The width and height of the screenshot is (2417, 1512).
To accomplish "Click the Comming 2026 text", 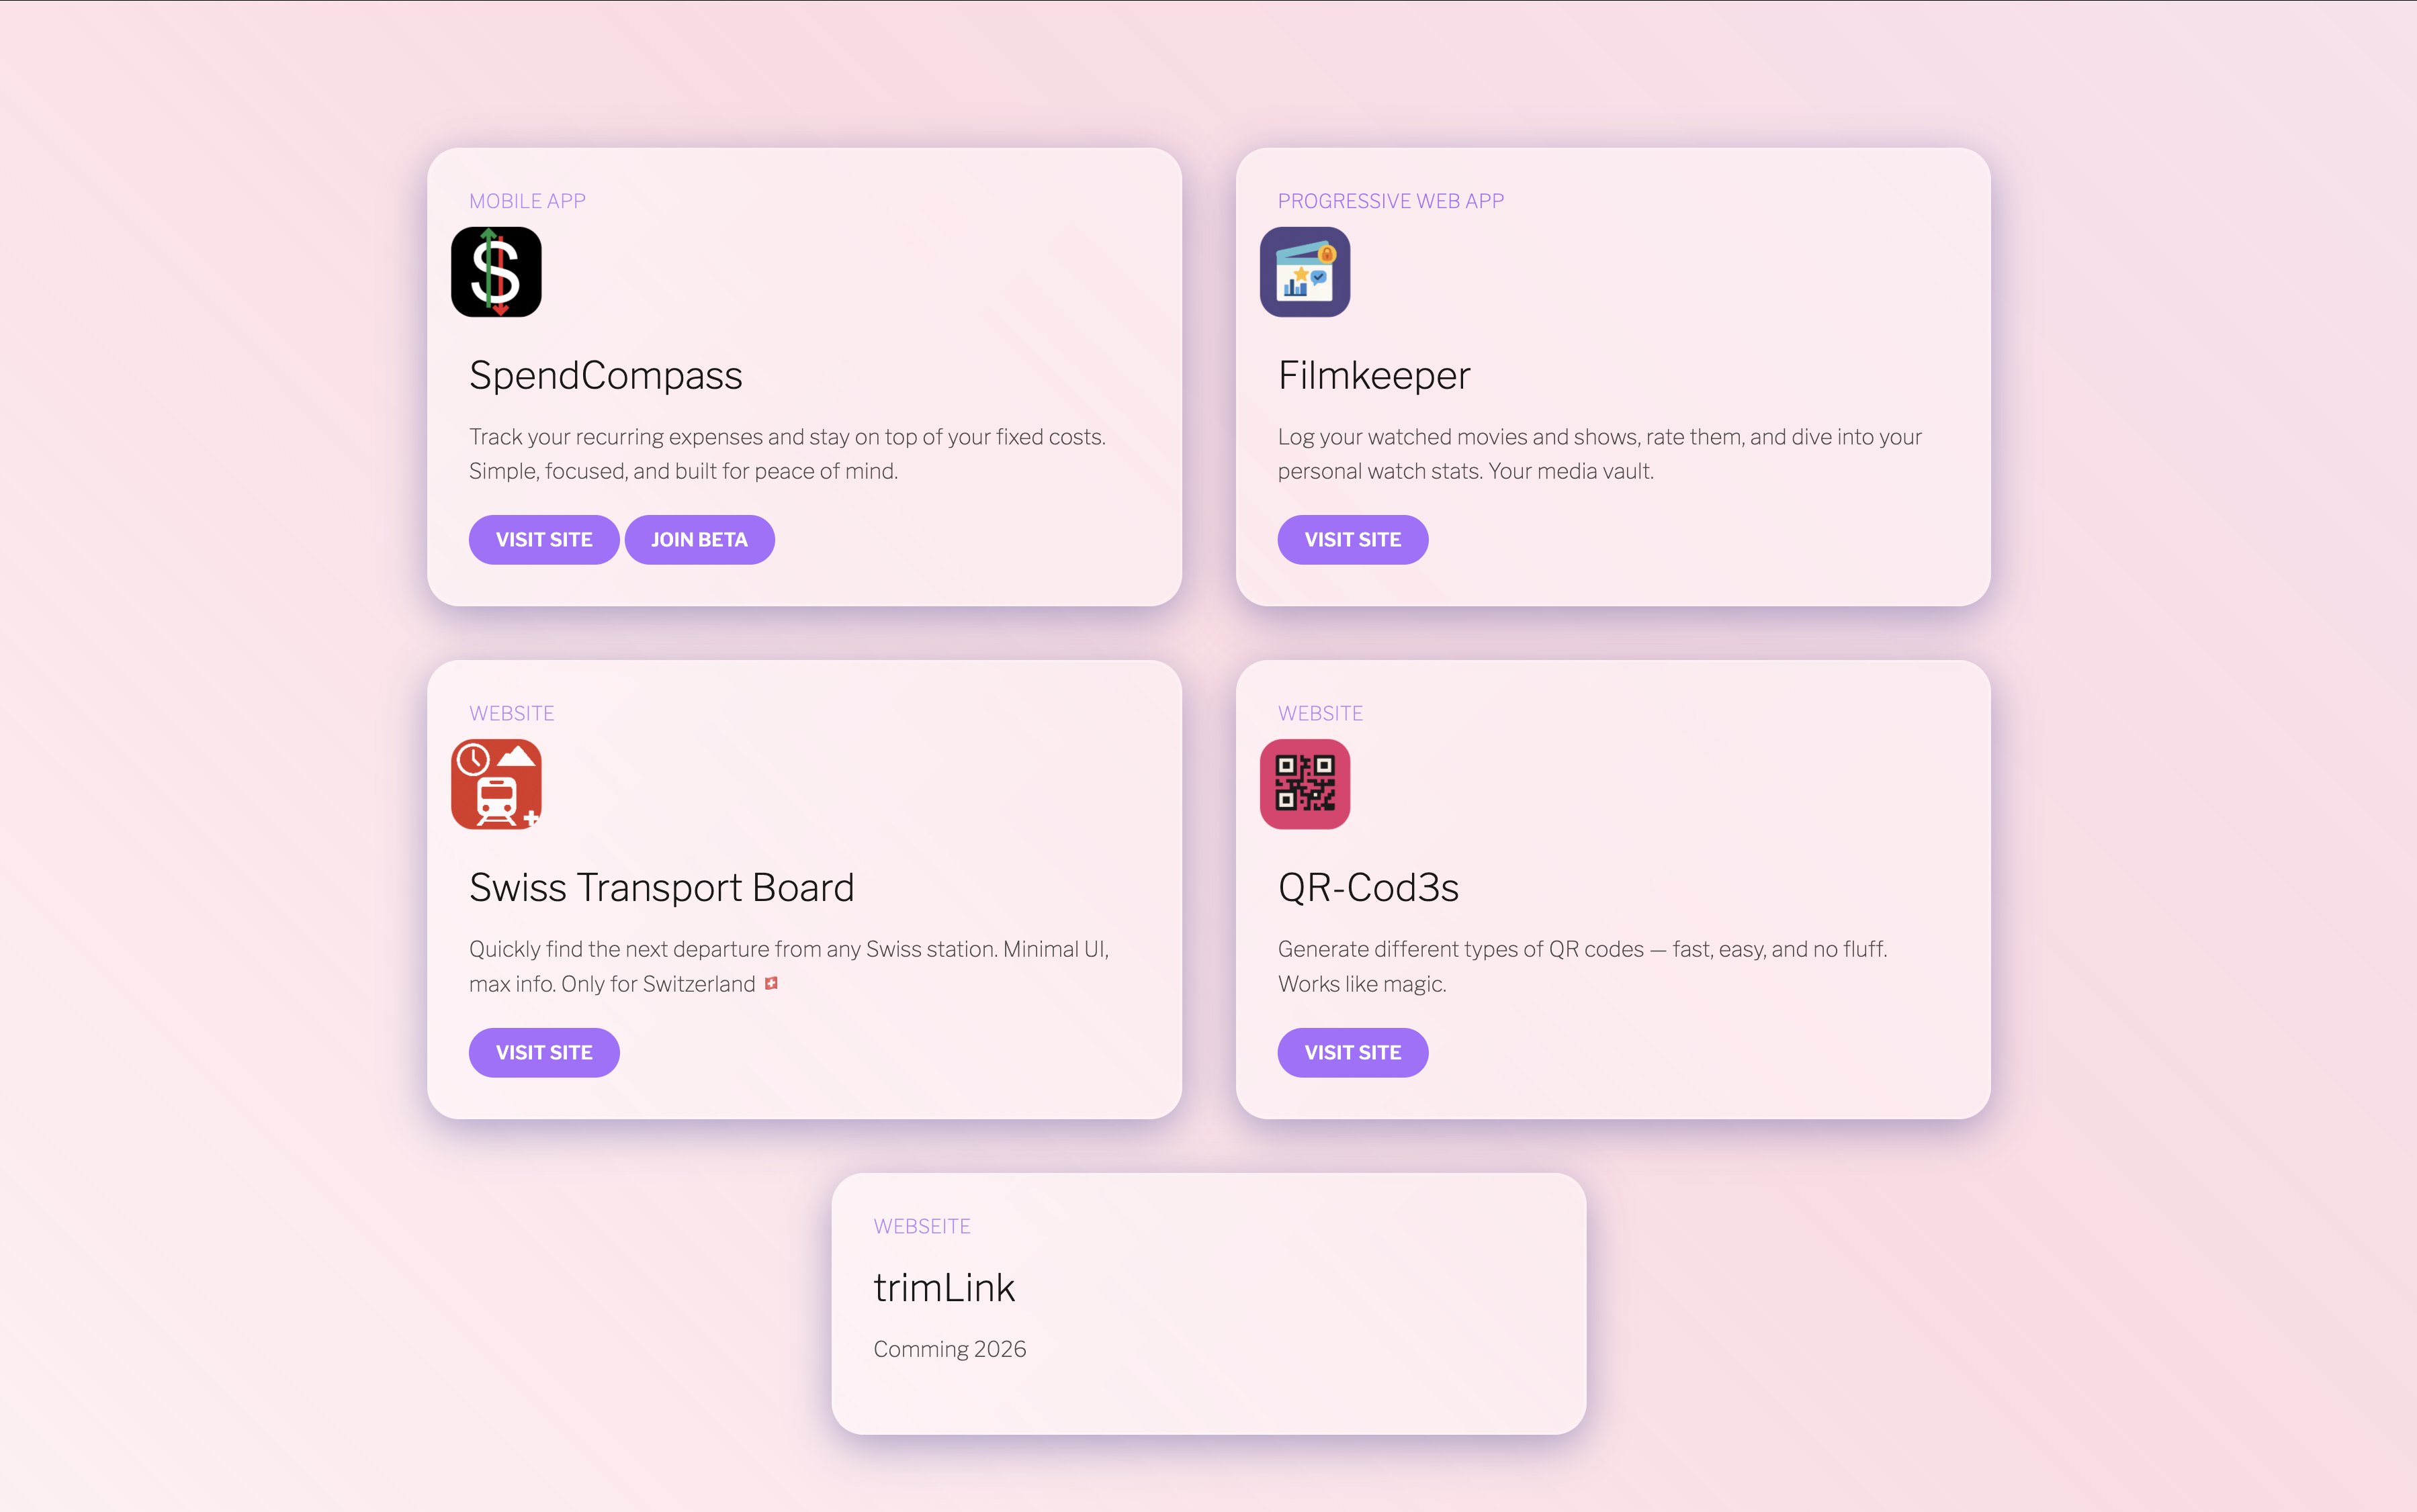I will click(x=949, y=1349).
